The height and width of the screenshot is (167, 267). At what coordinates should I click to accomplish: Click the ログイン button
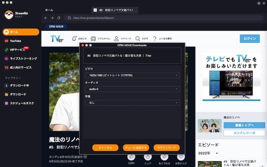pos(250,39)
